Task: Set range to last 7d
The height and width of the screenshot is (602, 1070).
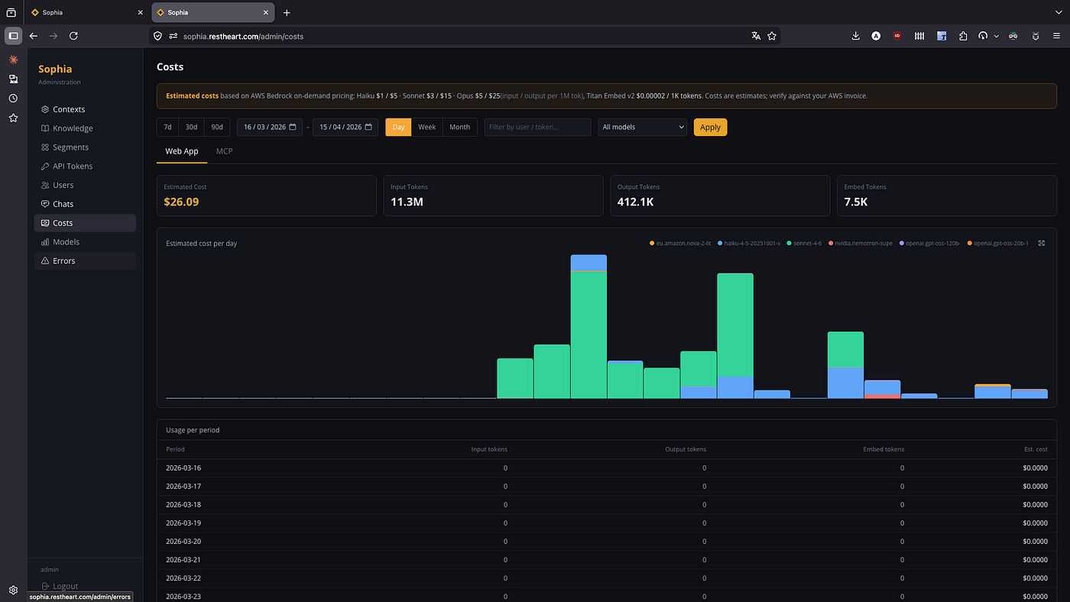Action: pyautogui.click(x=167, y=127)
